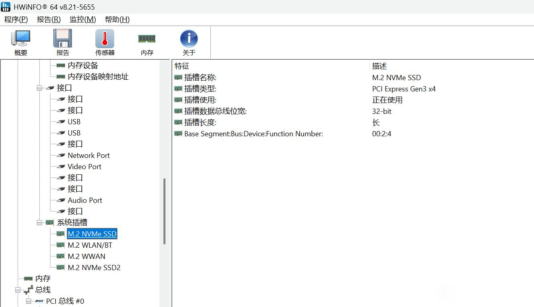Open the 监控(M) menu
Screen dimensions: 534x307
[83, 19]
